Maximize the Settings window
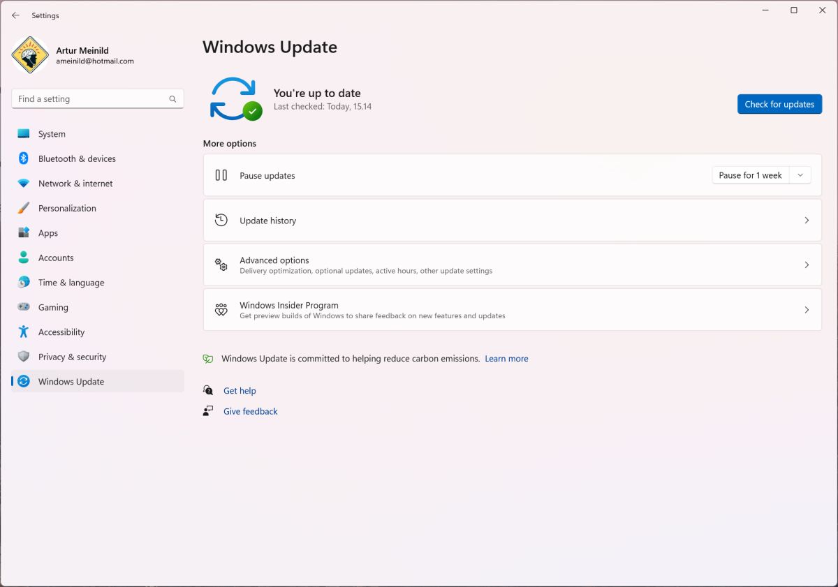838x587 pixels. [x=794, y=10]
